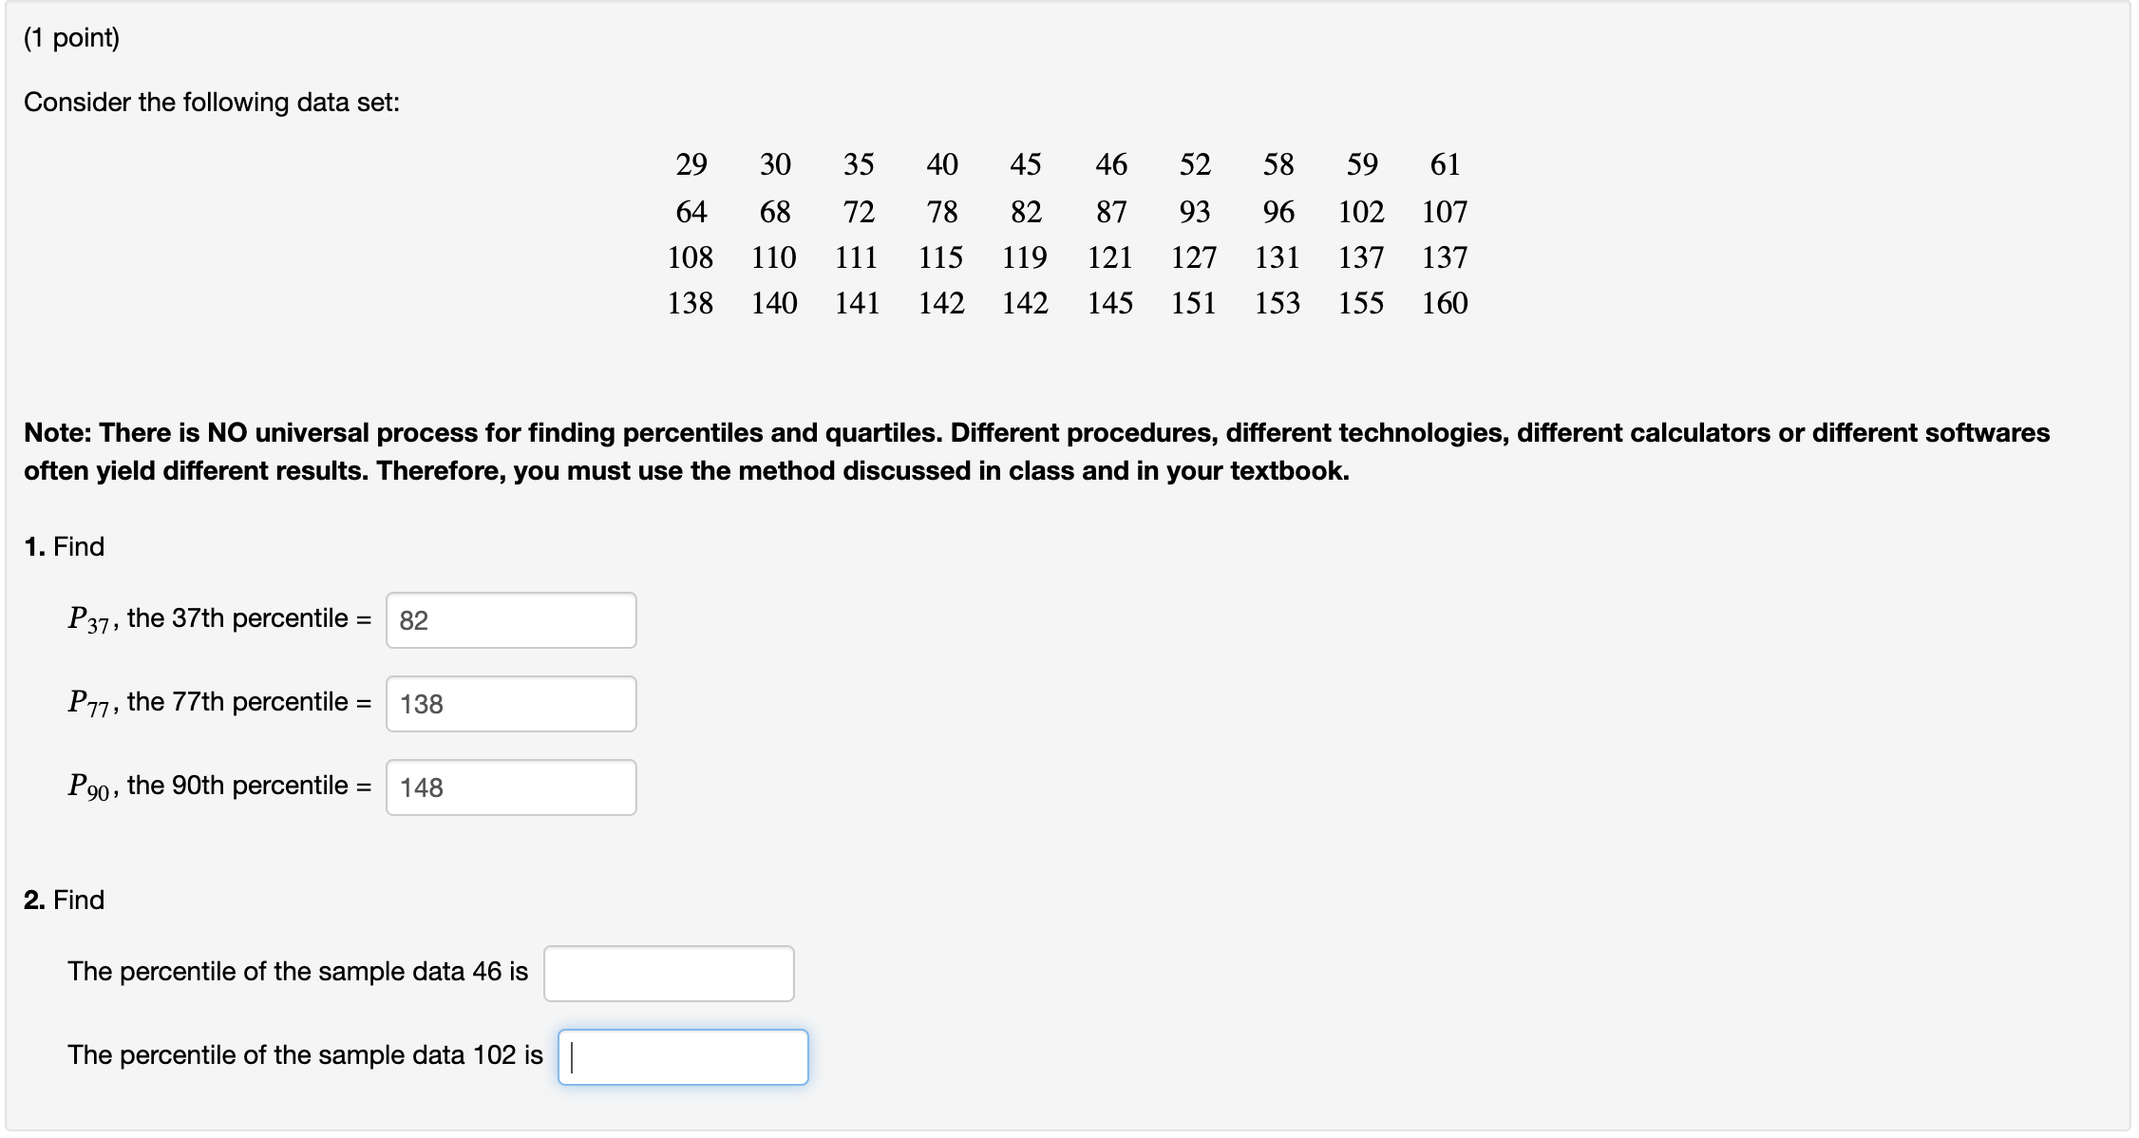Click the P37 percentile answer field showing 82
This screenshot has height=1138, width=2139.
pos(510,619)
